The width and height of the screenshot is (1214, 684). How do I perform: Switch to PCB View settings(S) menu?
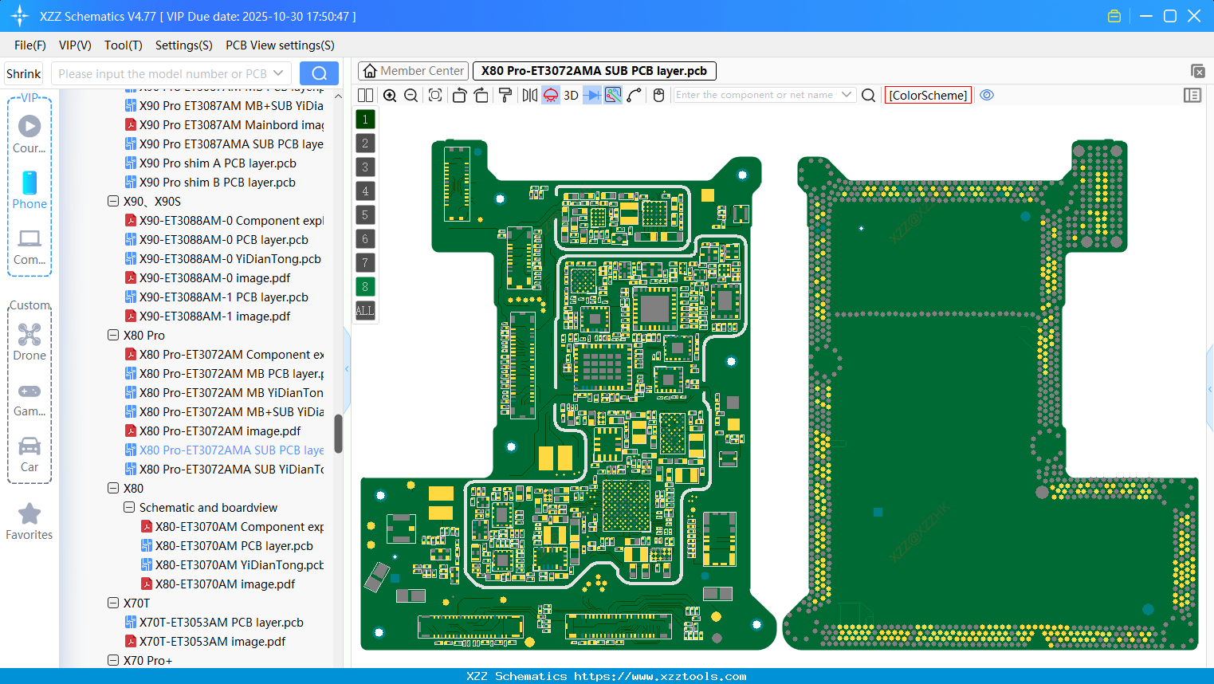(279, 45)
